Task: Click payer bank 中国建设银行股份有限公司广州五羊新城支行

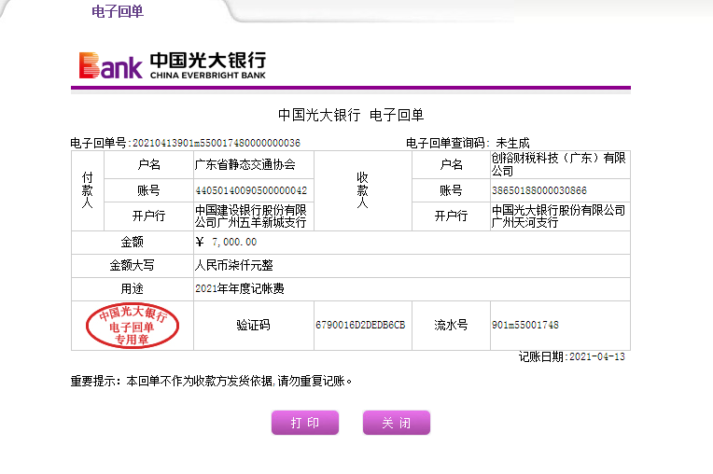Action: [x=250, y=216]
